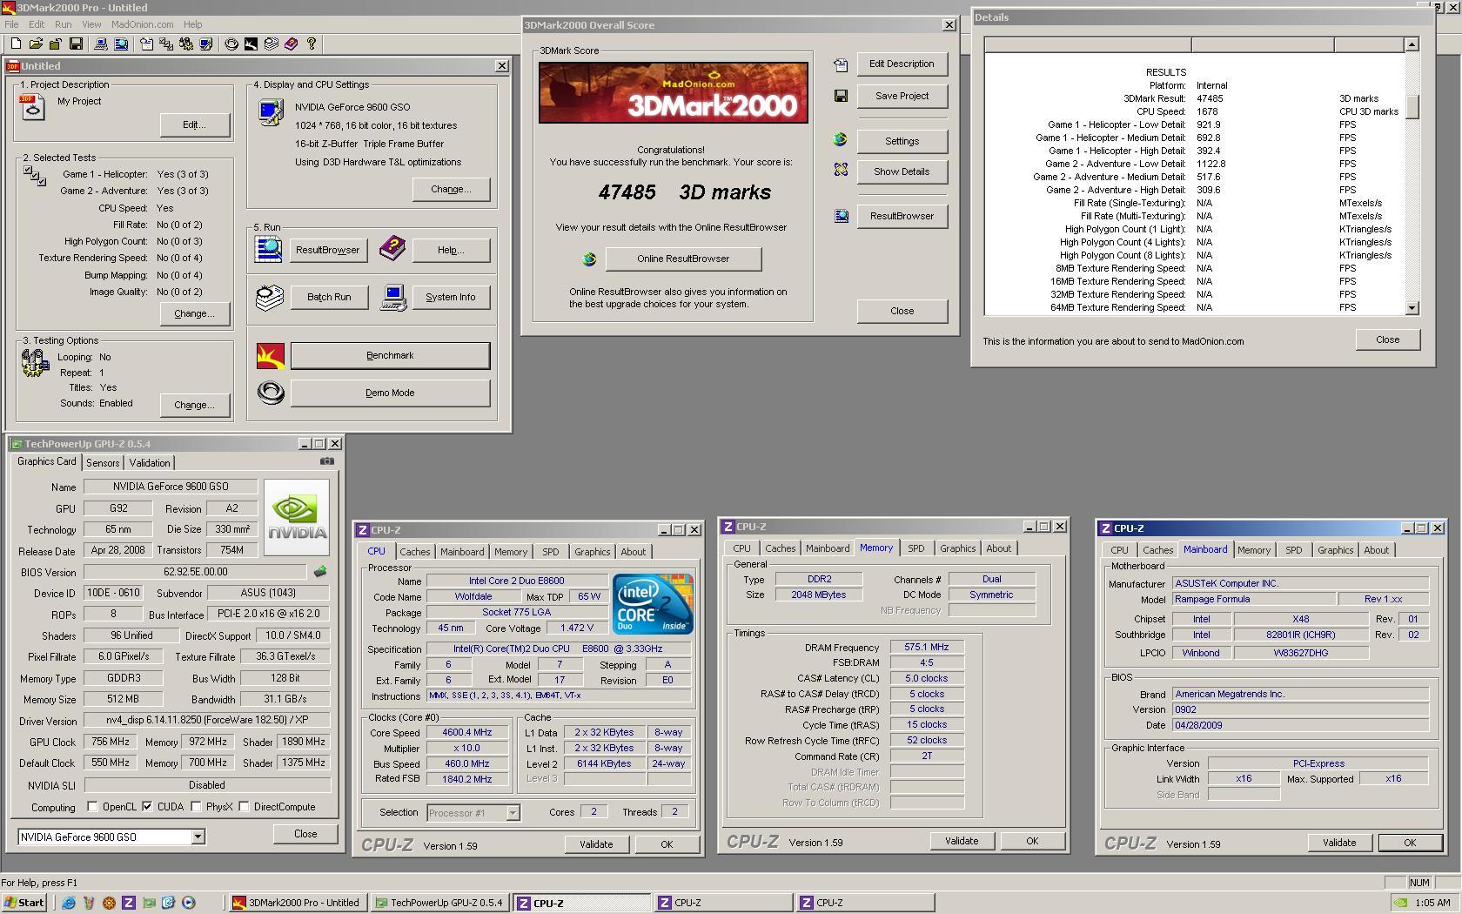Launch Internet Explorer from quick launch
Viewport: 1462px width, 914px height.
69,903
